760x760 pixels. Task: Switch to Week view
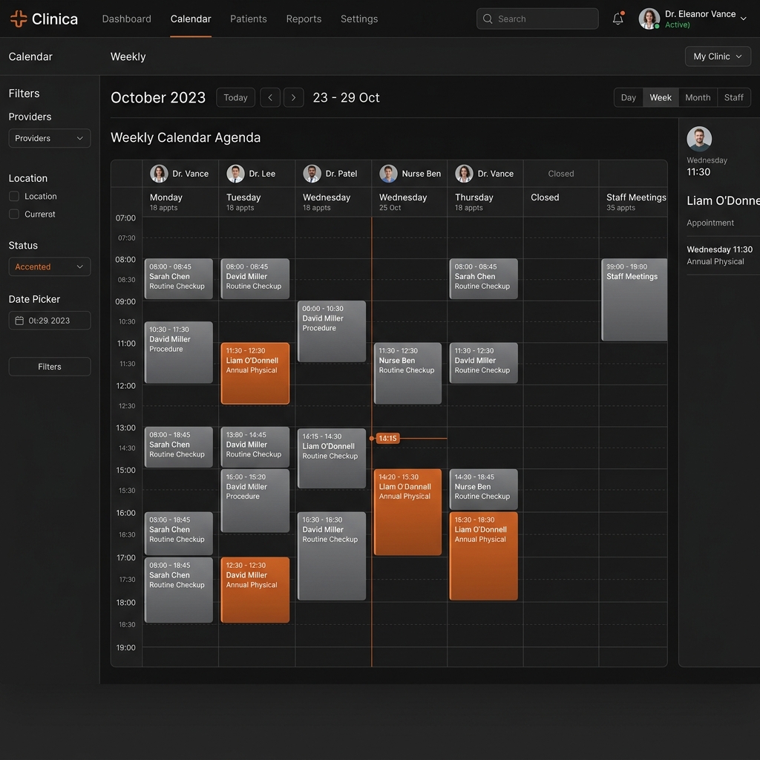660,97
